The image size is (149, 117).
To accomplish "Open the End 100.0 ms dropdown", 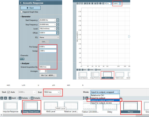I will coord(59,92).
